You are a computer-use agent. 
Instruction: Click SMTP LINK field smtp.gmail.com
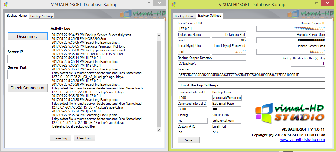[227, 121]
